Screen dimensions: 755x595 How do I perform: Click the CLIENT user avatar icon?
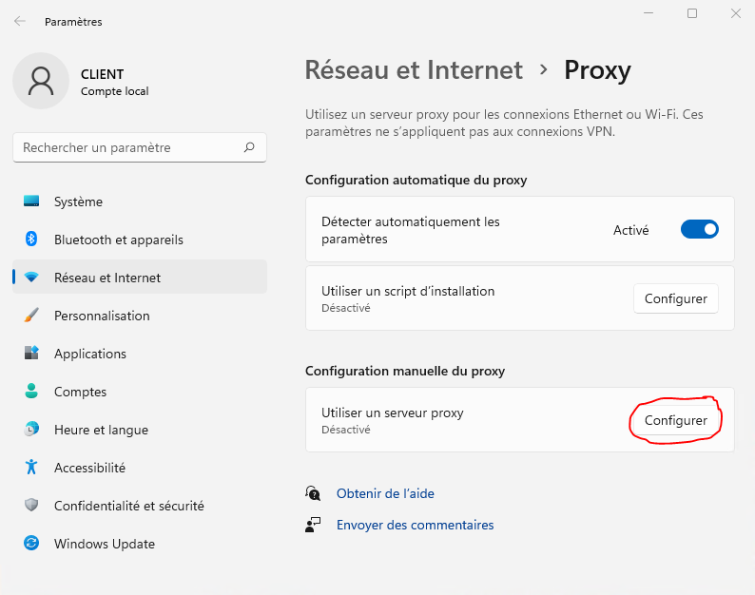click(x=41, y=81)
